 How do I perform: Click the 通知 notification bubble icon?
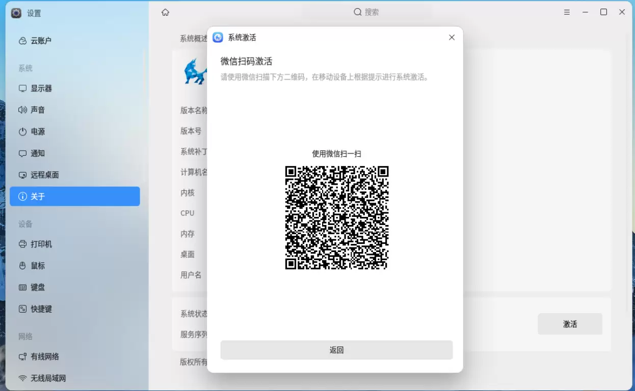point(22,153)
